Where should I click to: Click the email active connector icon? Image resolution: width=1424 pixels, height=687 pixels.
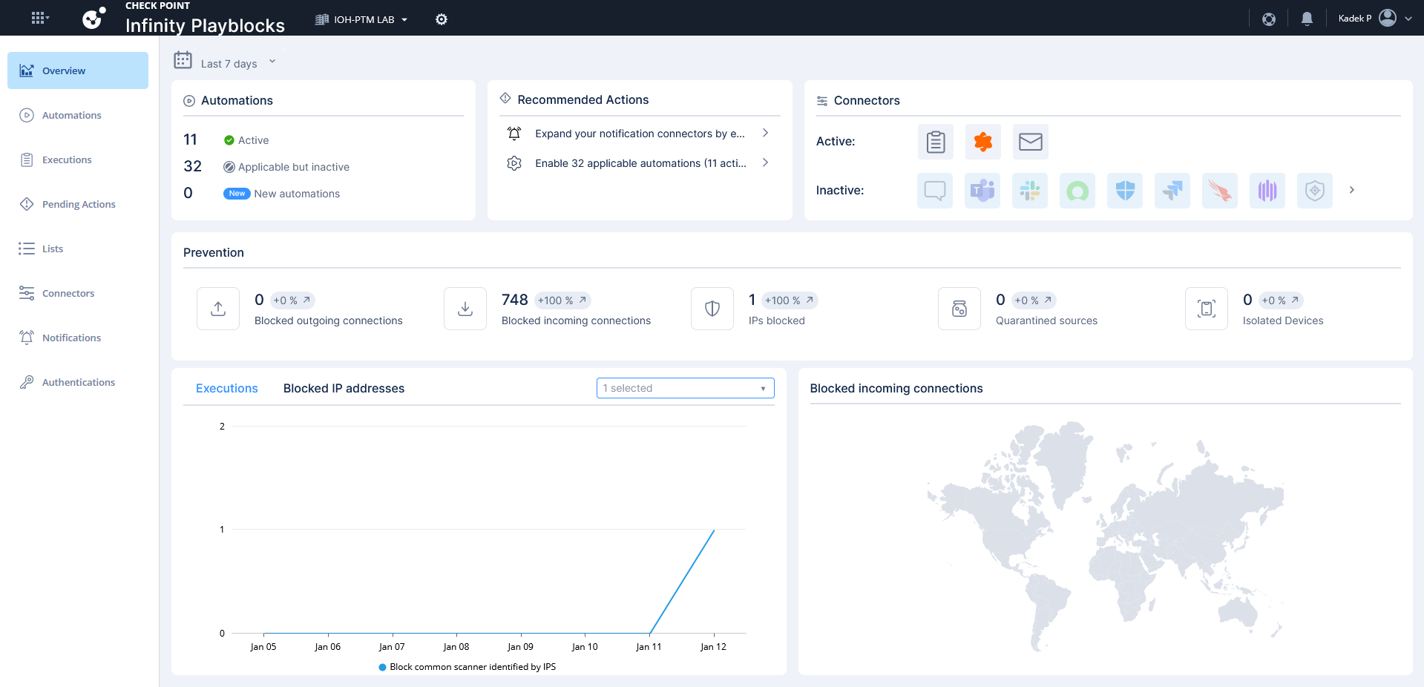pos(1030,142)
